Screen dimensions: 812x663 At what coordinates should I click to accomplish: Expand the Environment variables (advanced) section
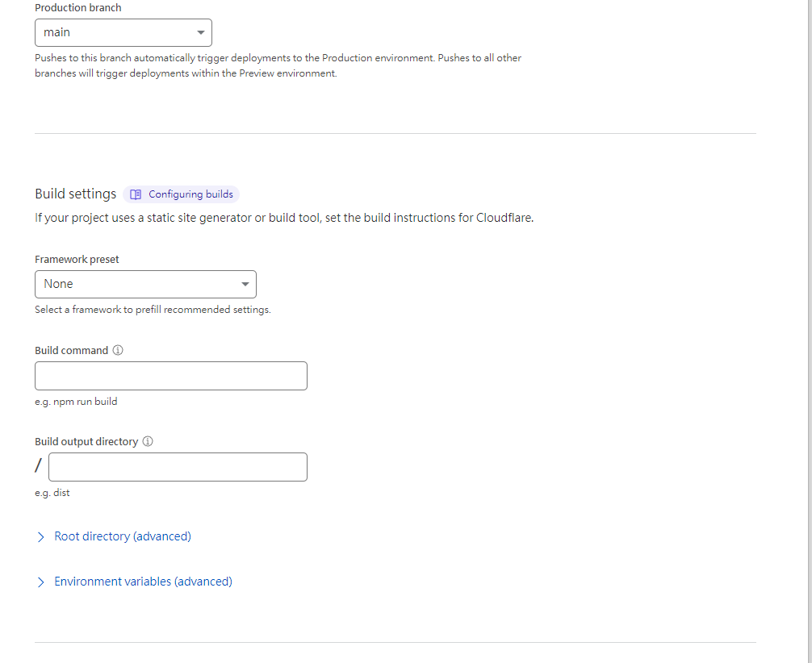click(x=143, y=582)
